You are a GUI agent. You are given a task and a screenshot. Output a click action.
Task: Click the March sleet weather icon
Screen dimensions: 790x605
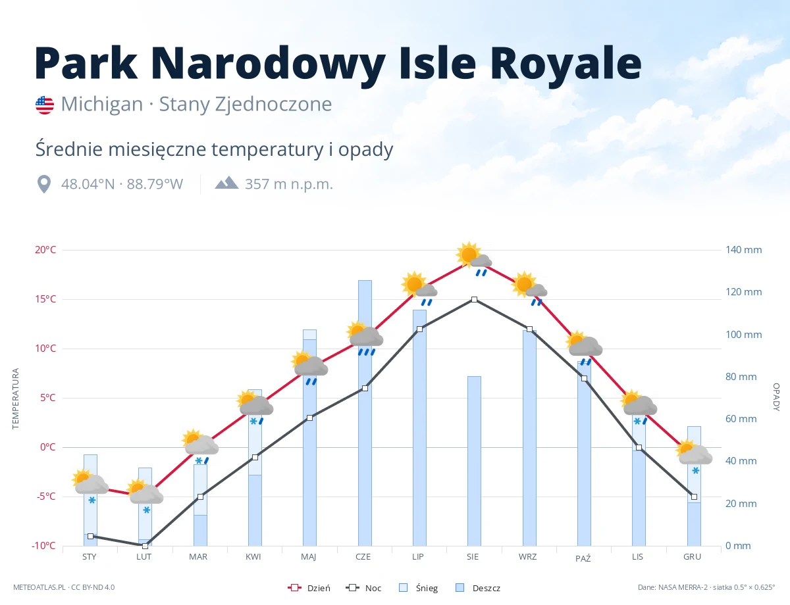pos(200,447)
